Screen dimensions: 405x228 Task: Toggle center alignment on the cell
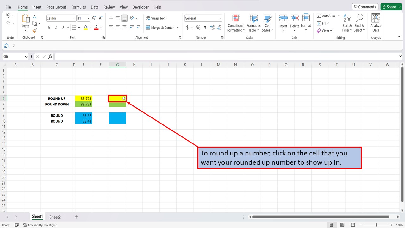pyautogui.click(x=117, y=28)
